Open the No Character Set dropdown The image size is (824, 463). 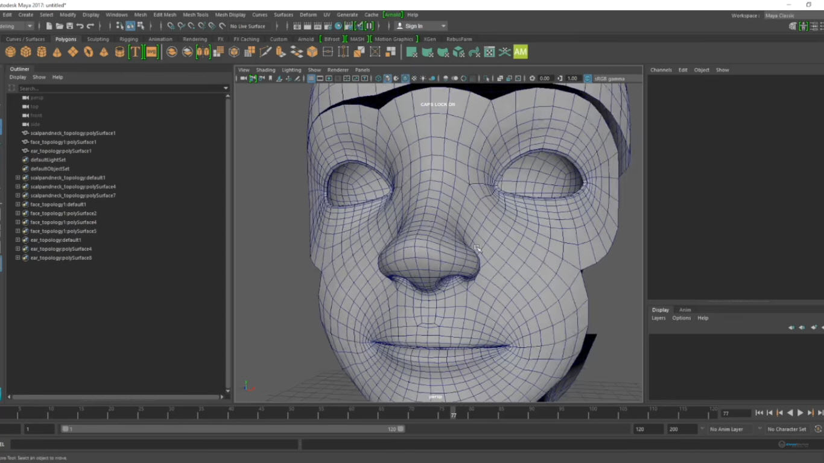[x=787, y=429]
